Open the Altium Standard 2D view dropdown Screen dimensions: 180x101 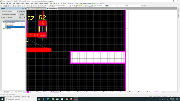point(61,6)
